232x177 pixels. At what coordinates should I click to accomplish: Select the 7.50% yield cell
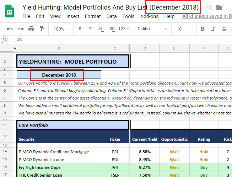[x=145, y=174]
